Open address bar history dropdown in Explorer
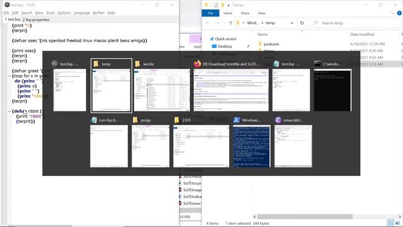The width and height of the screenshot is (403, 227). pyautogui.click(x=292, y=23)
